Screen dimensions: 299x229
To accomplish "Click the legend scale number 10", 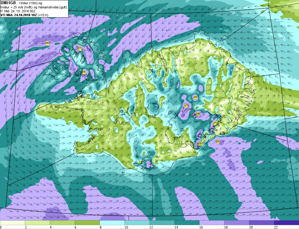I will tap(126, 227).
